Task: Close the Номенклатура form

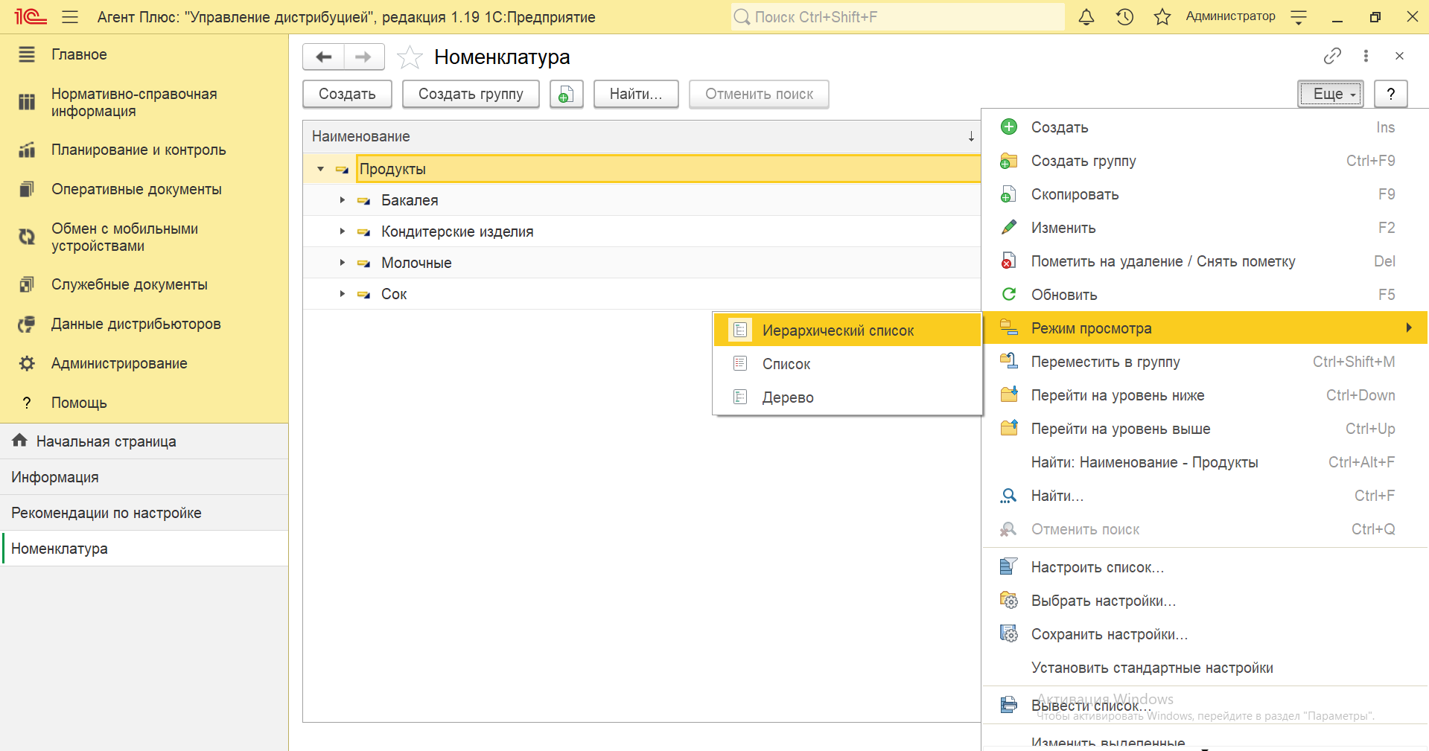Action: click(1399, 56)
